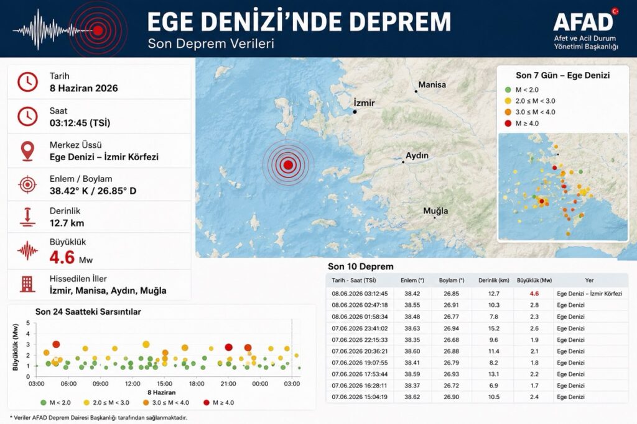This screenshot has height=424, width=637.
Task: Click the EGE DENİZİ'NDE DEPREM title
Action: pos(299,22)
